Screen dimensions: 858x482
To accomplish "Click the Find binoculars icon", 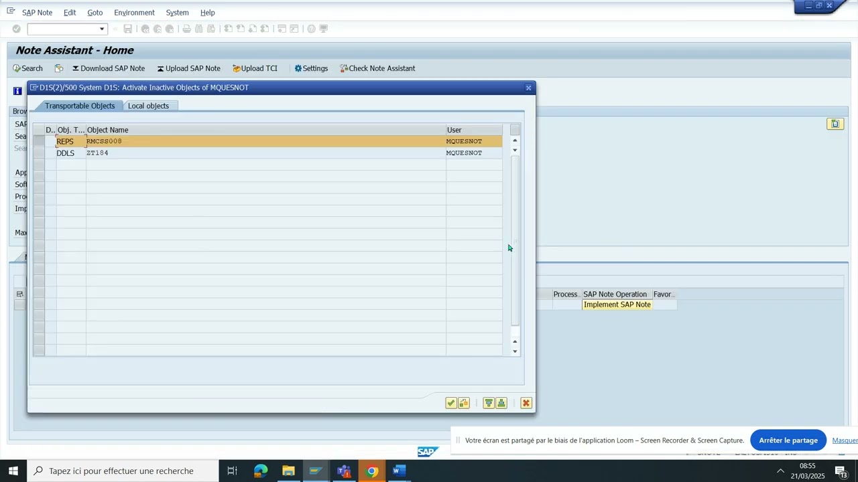I will 199,29.
